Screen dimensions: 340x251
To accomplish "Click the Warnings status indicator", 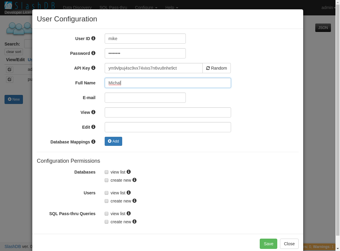I will pyautogui.click(x=323, y=247).
